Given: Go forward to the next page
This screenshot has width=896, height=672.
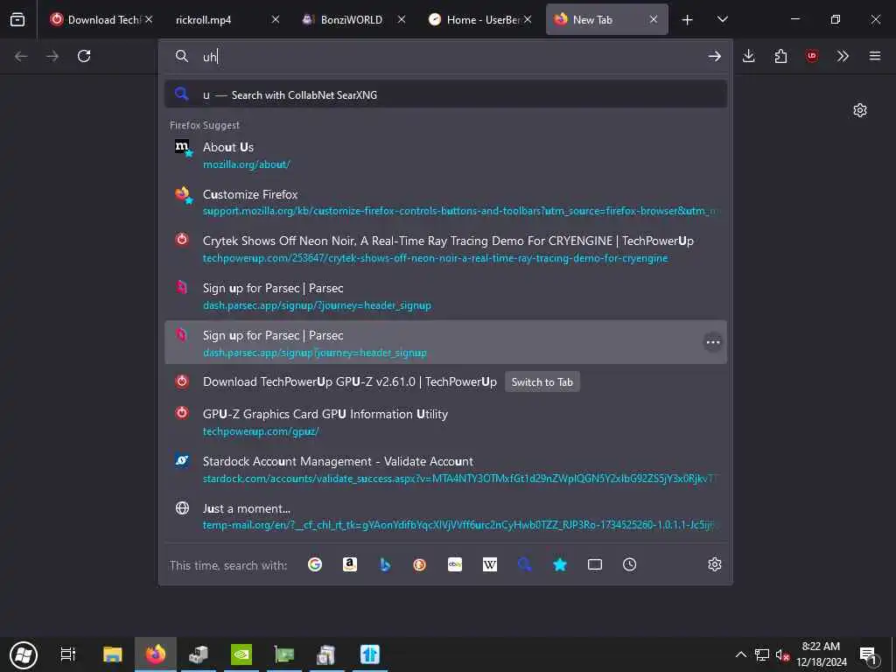Looking at the screenshot, I should pyautogui.click(x=52, y=56).
